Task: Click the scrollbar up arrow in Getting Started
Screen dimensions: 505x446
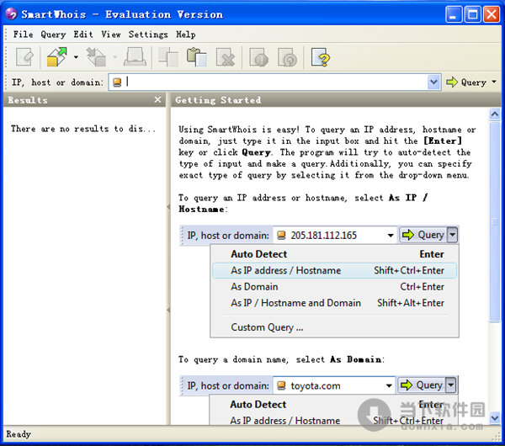Action: click(x=495, y=114)
